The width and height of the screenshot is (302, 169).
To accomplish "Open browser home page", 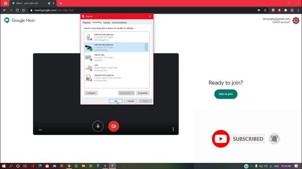I will click(x=24, y=10).
